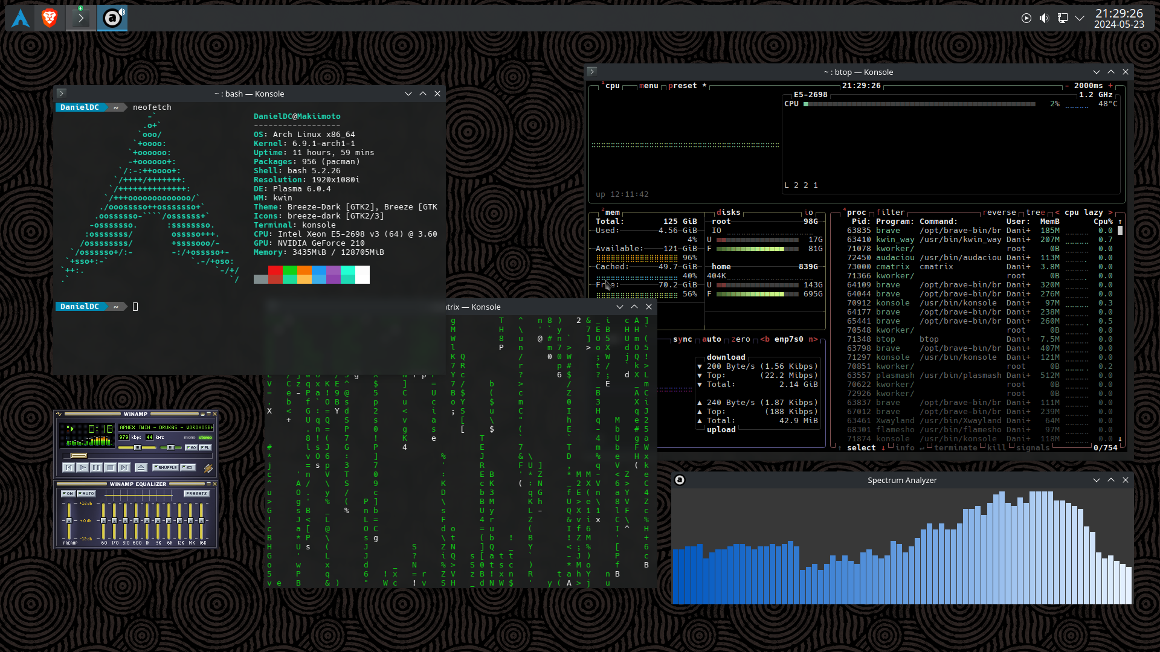
Task: Decrease btop update interval with minus
Action: point(1067,86)
